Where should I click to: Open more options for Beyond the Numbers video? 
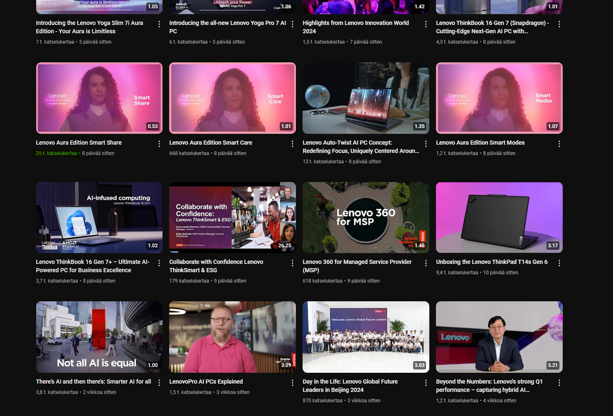pyautogui.click(x=559, y=383)
